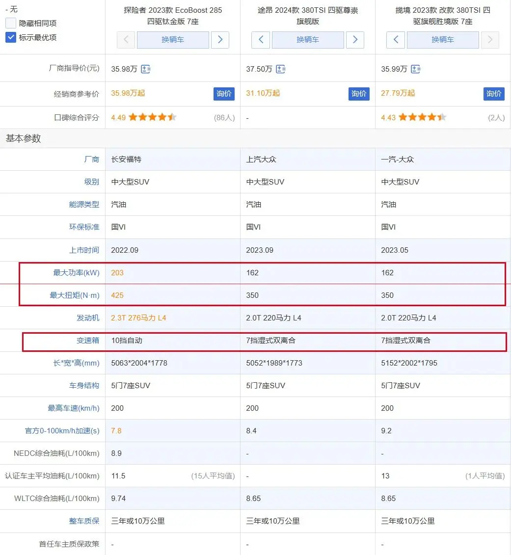Click 探险者 2023款 EcoBoost 285 title

tap(173, 16)
